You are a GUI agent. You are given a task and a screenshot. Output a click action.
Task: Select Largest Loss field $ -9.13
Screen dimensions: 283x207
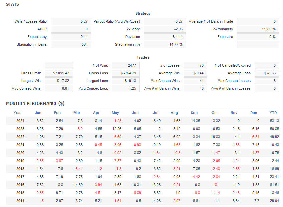[126, 81]
